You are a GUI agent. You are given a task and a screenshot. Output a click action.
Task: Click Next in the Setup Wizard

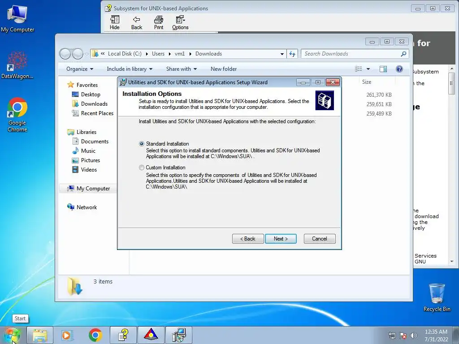(x=281, y=239)
